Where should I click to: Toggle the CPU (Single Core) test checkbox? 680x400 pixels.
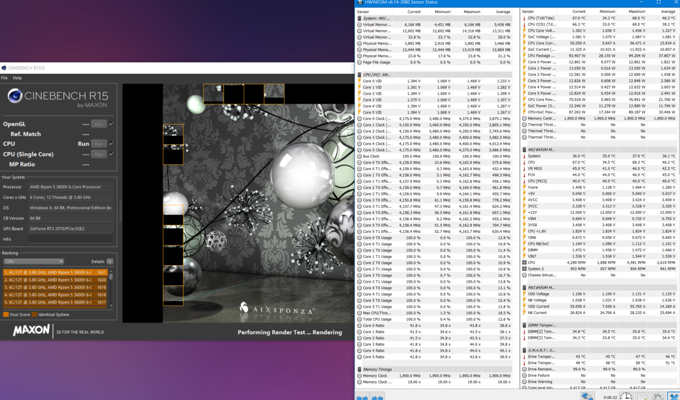(112, 154)
